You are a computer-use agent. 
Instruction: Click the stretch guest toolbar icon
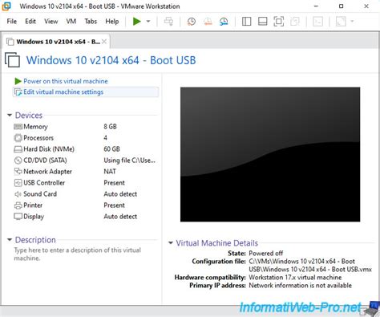pyautogui.click(x=341, y=22)
